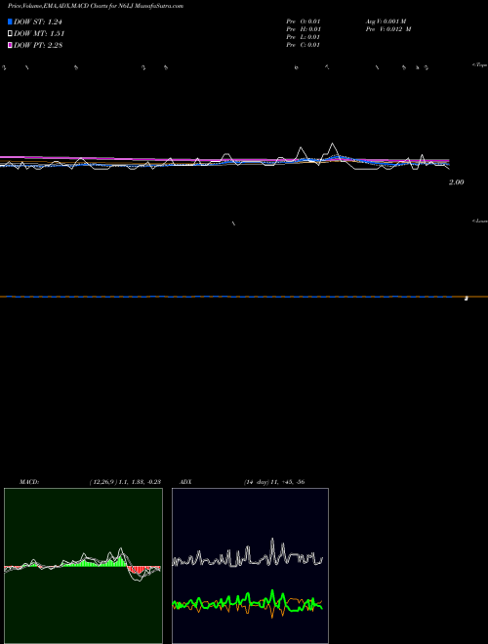Click the MACD panel title label
488x644 pixels.
[29, 482]
